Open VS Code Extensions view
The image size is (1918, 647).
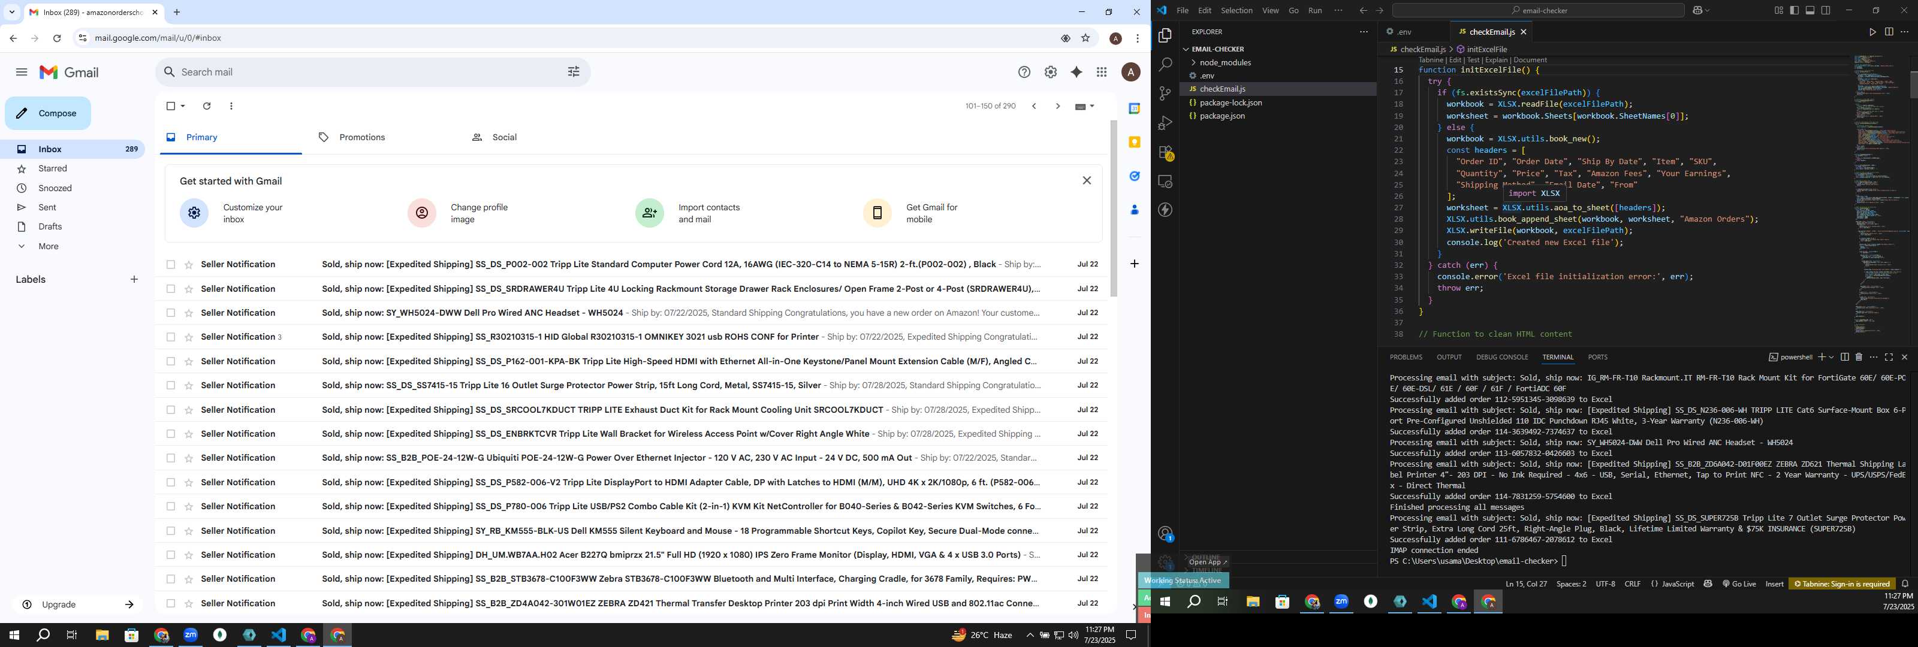click(1165, 153)
